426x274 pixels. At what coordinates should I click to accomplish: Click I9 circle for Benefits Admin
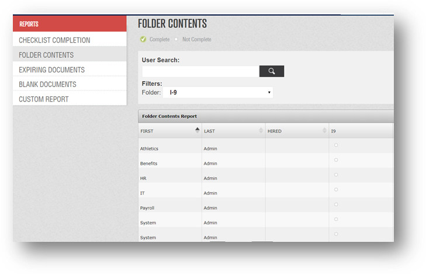pyautogui.click(x=336, y=160)
